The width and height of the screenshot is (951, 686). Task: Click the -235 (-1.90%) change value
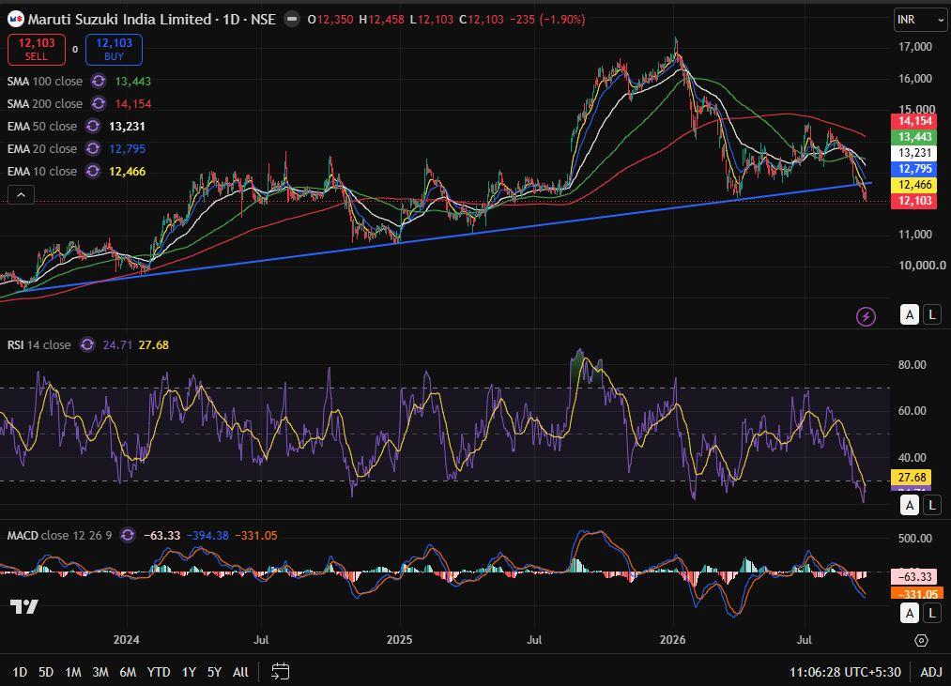547,20
